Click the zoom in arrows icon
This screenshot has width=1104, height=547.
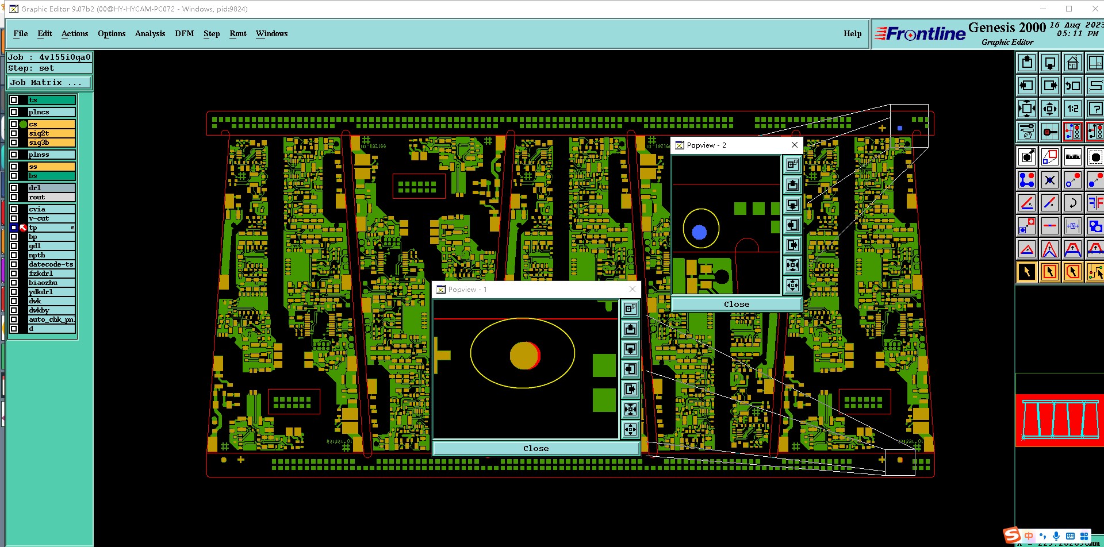point(1027,109)
